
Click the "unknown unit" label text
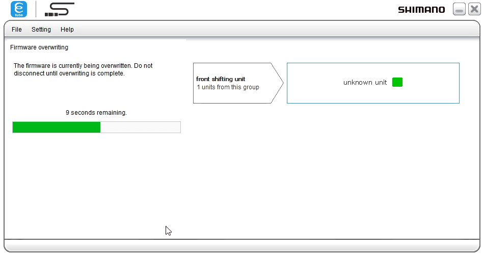pos(365,83)
